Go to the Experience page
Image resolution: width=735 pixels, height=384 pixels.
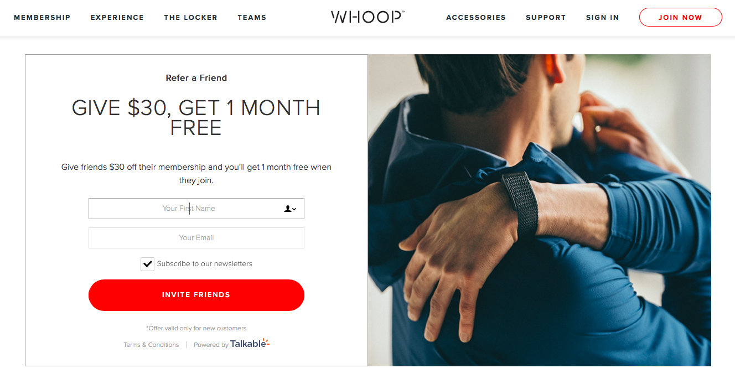coord(117,18)
